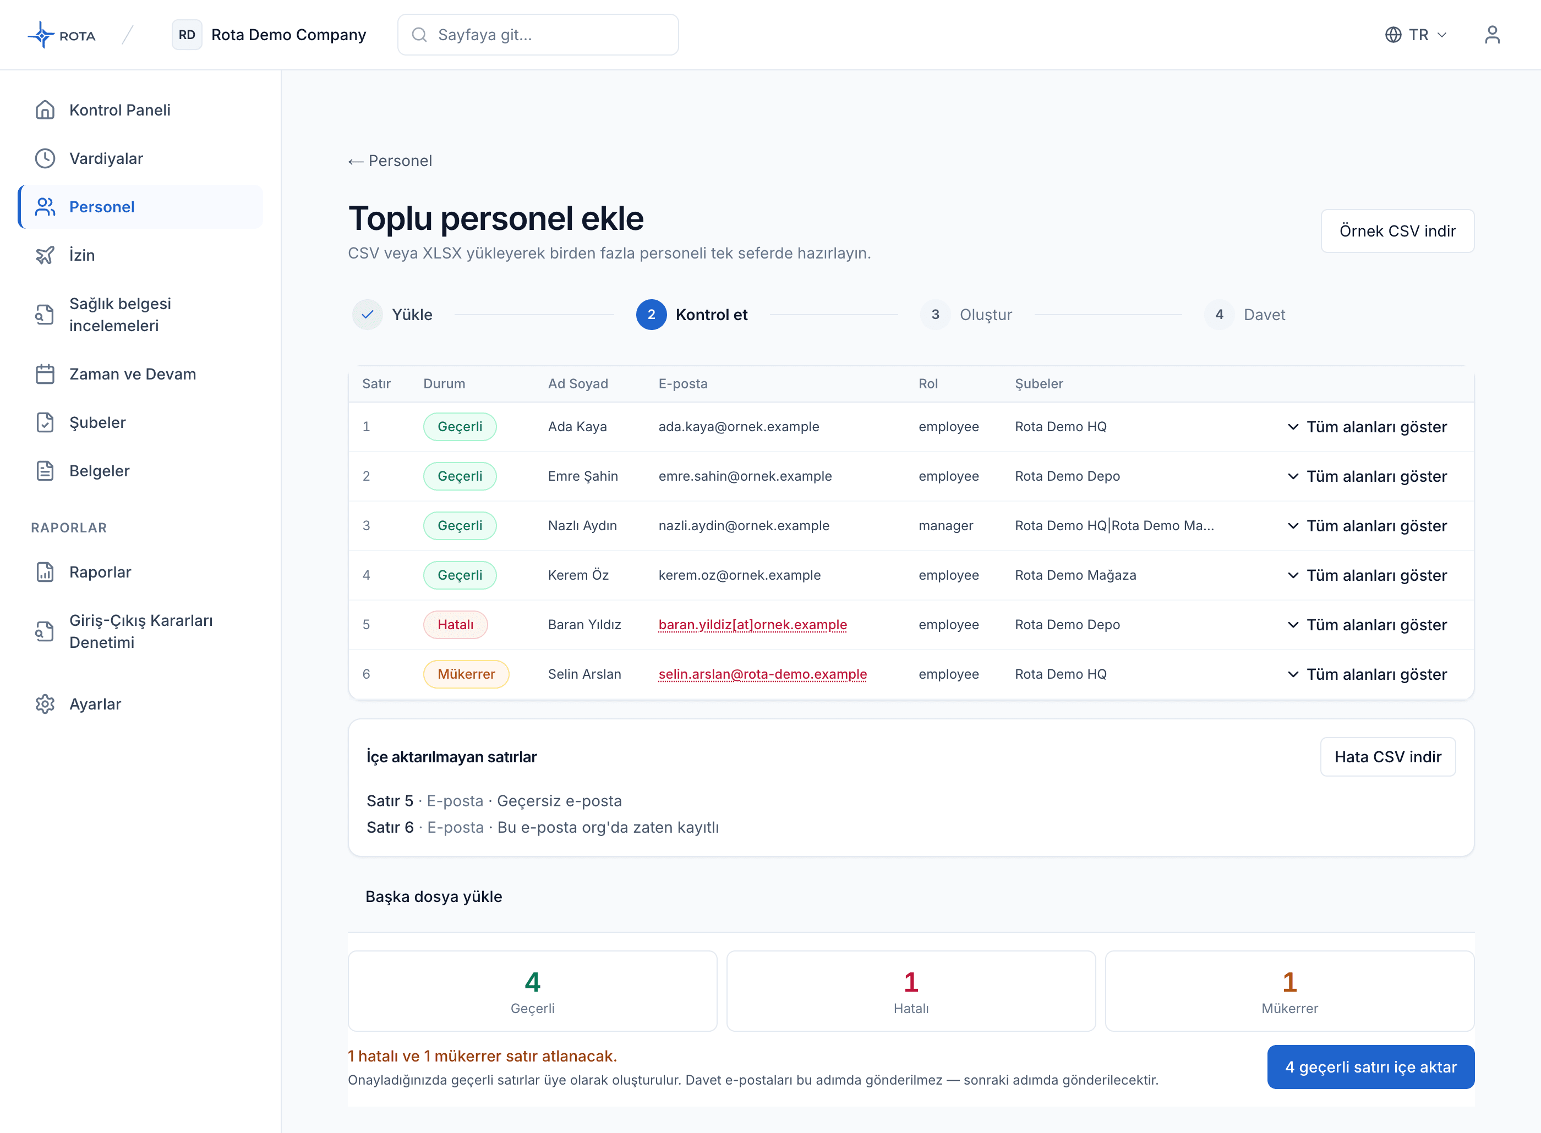This screenshot has height=1133, width=1541.
Task: Open the TR language dropdown
Action: 1416,34
